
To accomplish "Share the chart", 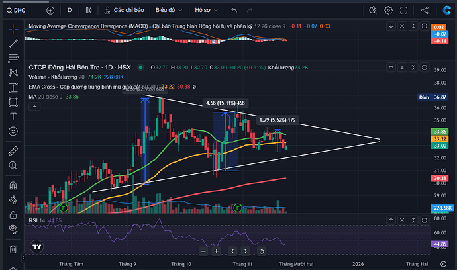I will point(425,10).
